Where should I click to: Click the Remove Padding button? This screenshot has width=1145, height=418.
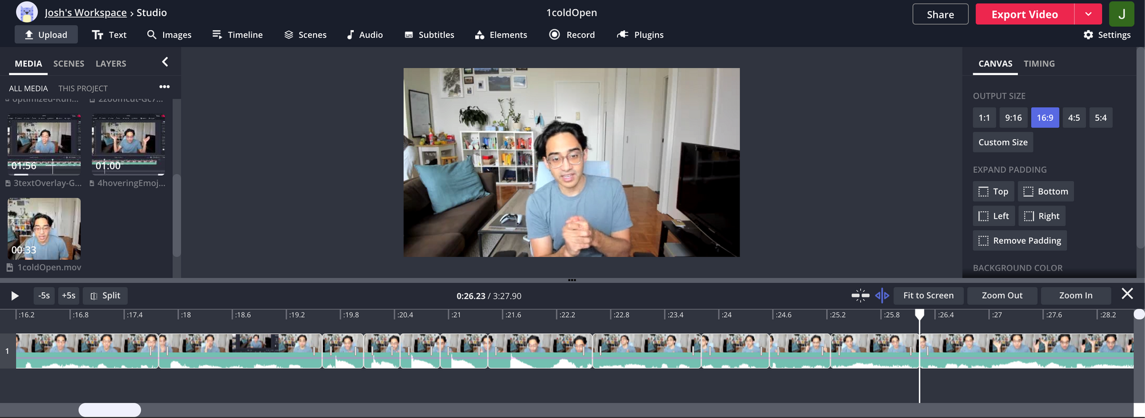[1020, 240]
